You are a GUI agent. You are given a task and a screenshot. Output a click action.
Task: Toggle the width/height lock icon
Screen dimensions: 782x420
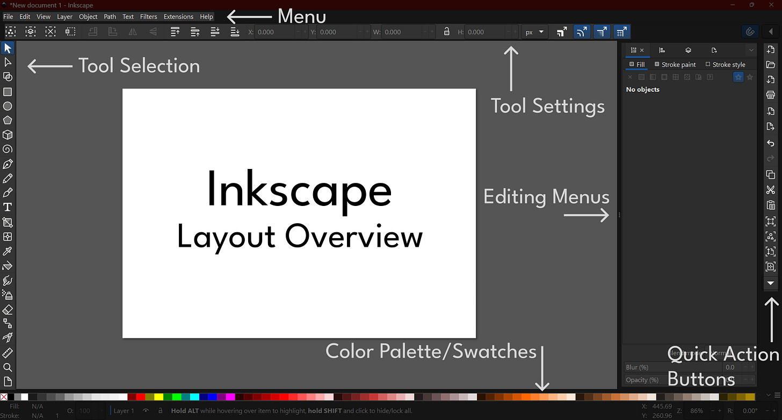click(446, 32)
